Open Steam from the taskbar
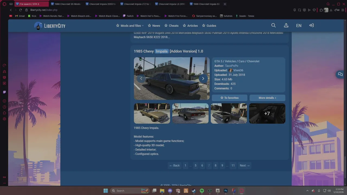This screenshot has height=195, width=347. 194,191
